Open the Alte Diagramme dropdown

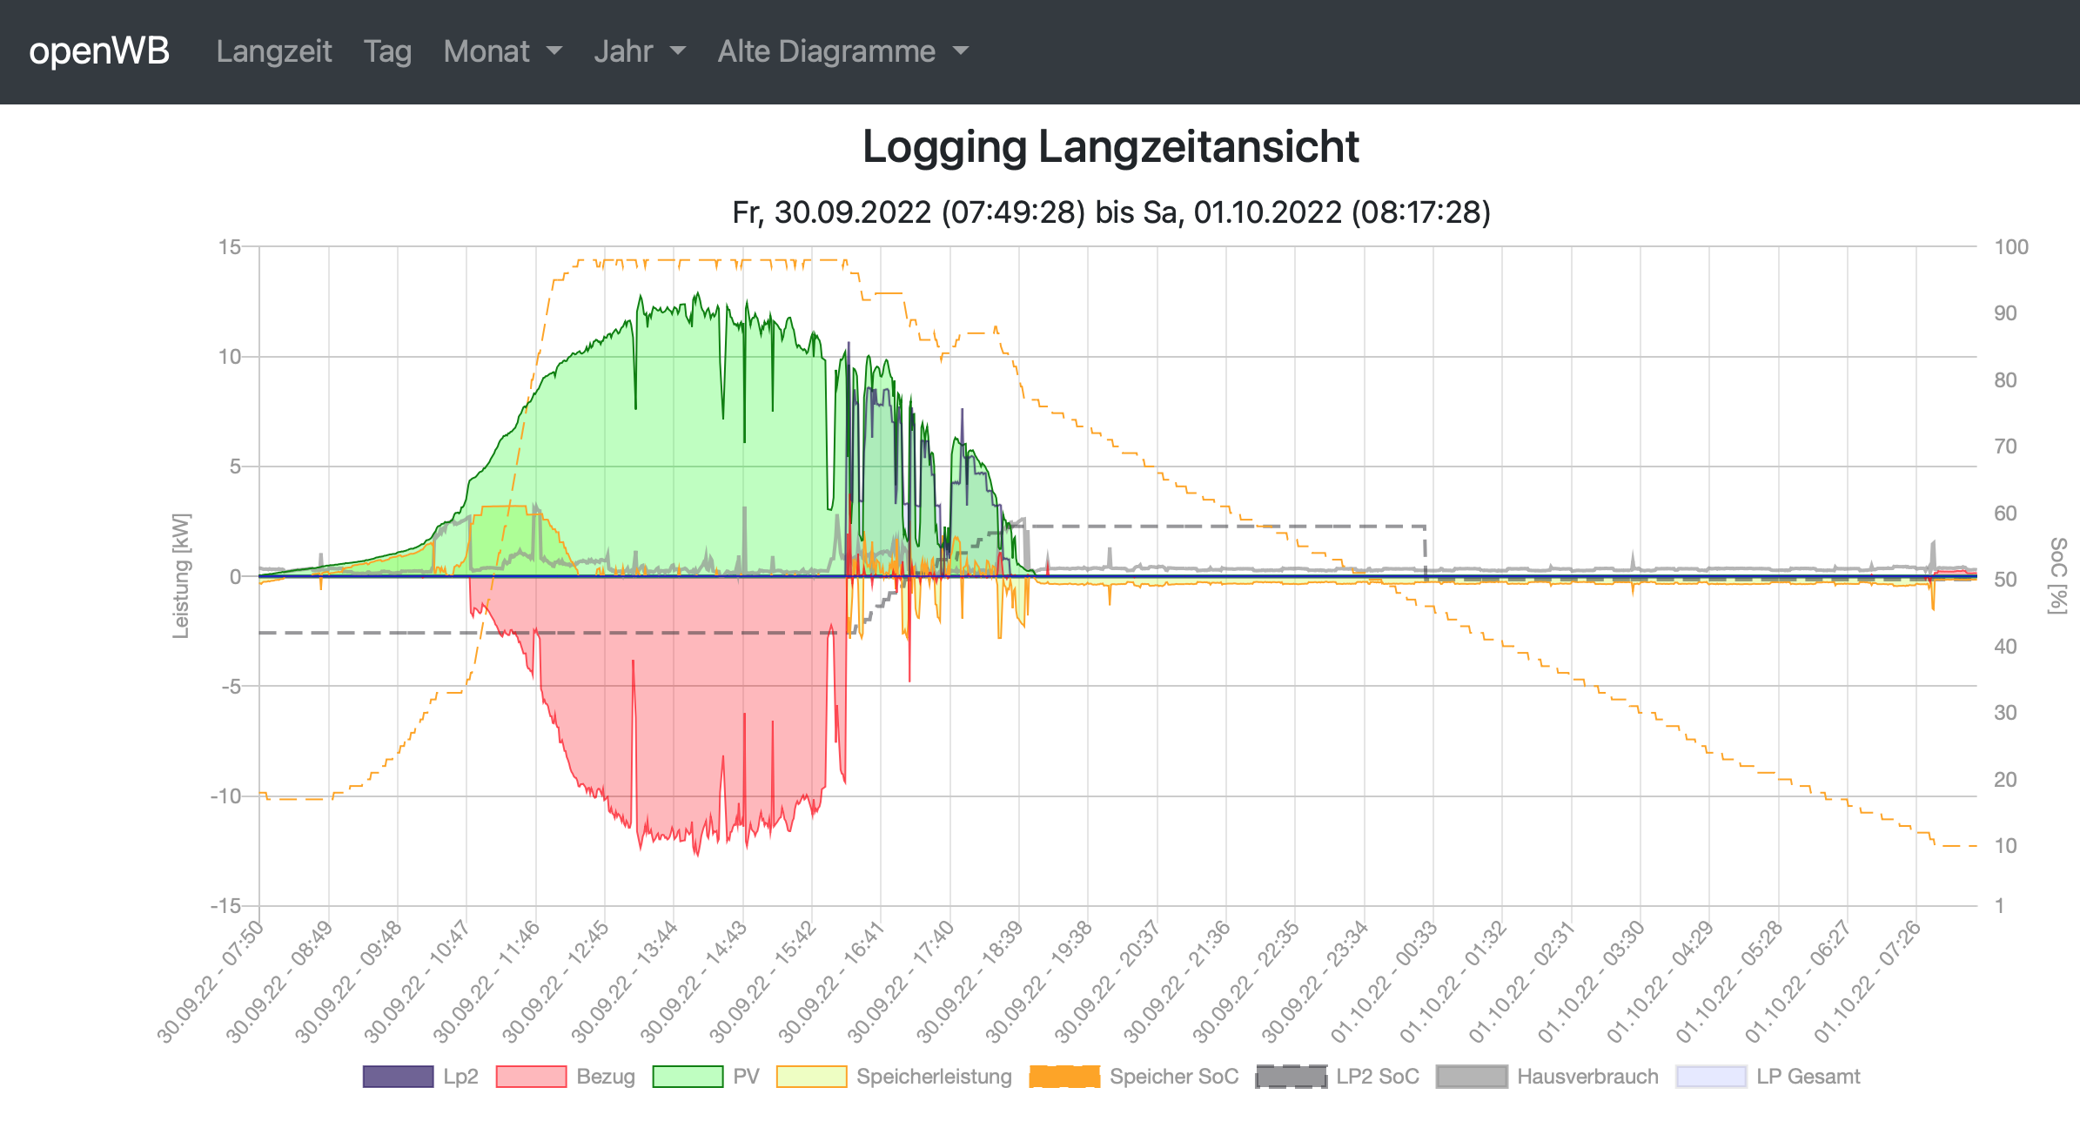click(x=842, y=51)
